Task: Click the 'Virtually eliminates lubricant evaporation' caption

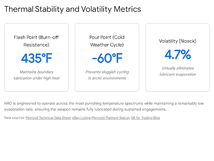Action: (x=178, y=71)
